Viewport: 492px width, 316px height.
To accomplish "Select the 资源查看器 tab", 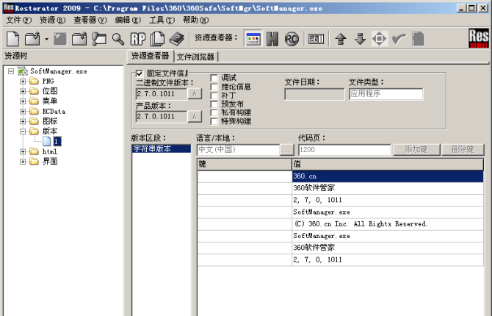I will [151, 56].
